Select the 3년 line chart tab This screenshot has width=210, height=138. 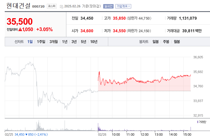click(74, 42)
